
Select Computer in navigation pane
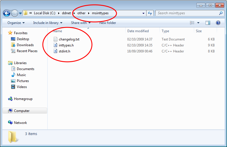[22, 111]
